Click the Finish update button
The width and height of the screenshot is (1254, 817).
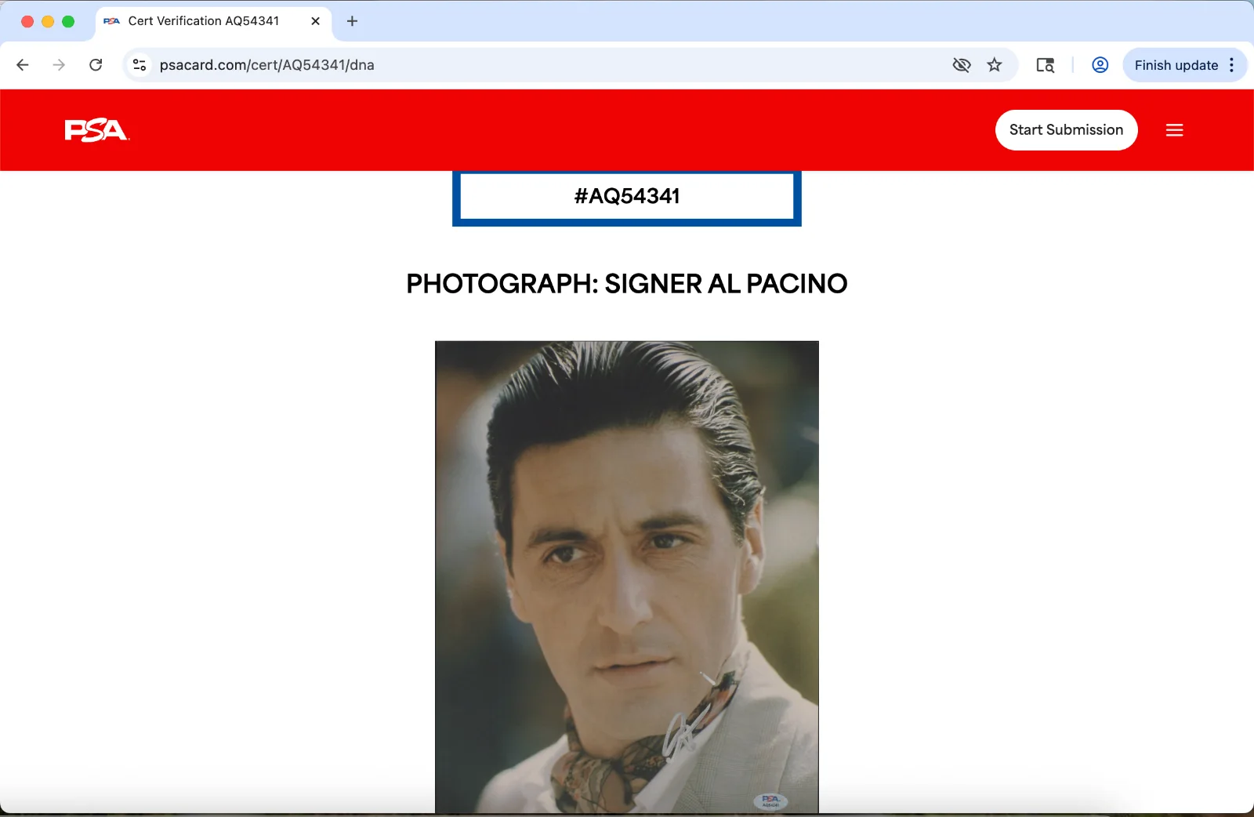(1176, 65)
